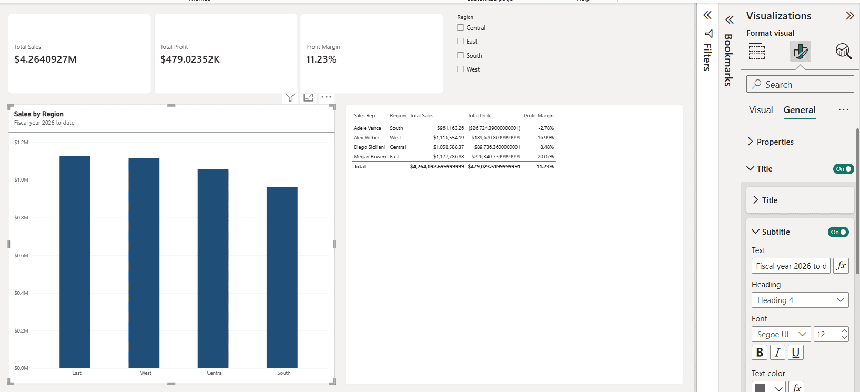This screenshot has height=392, width=860.
Task: Toggle bold for subtitle font
Action: coord(760,353)
